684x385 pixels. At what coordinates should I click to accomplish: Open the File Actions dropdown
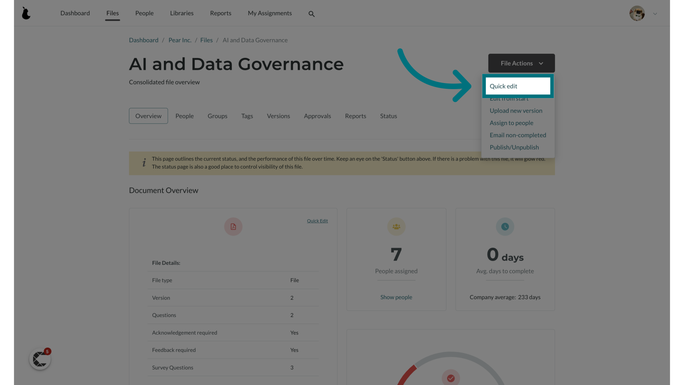pyautogui.click(x=521, y=63)
